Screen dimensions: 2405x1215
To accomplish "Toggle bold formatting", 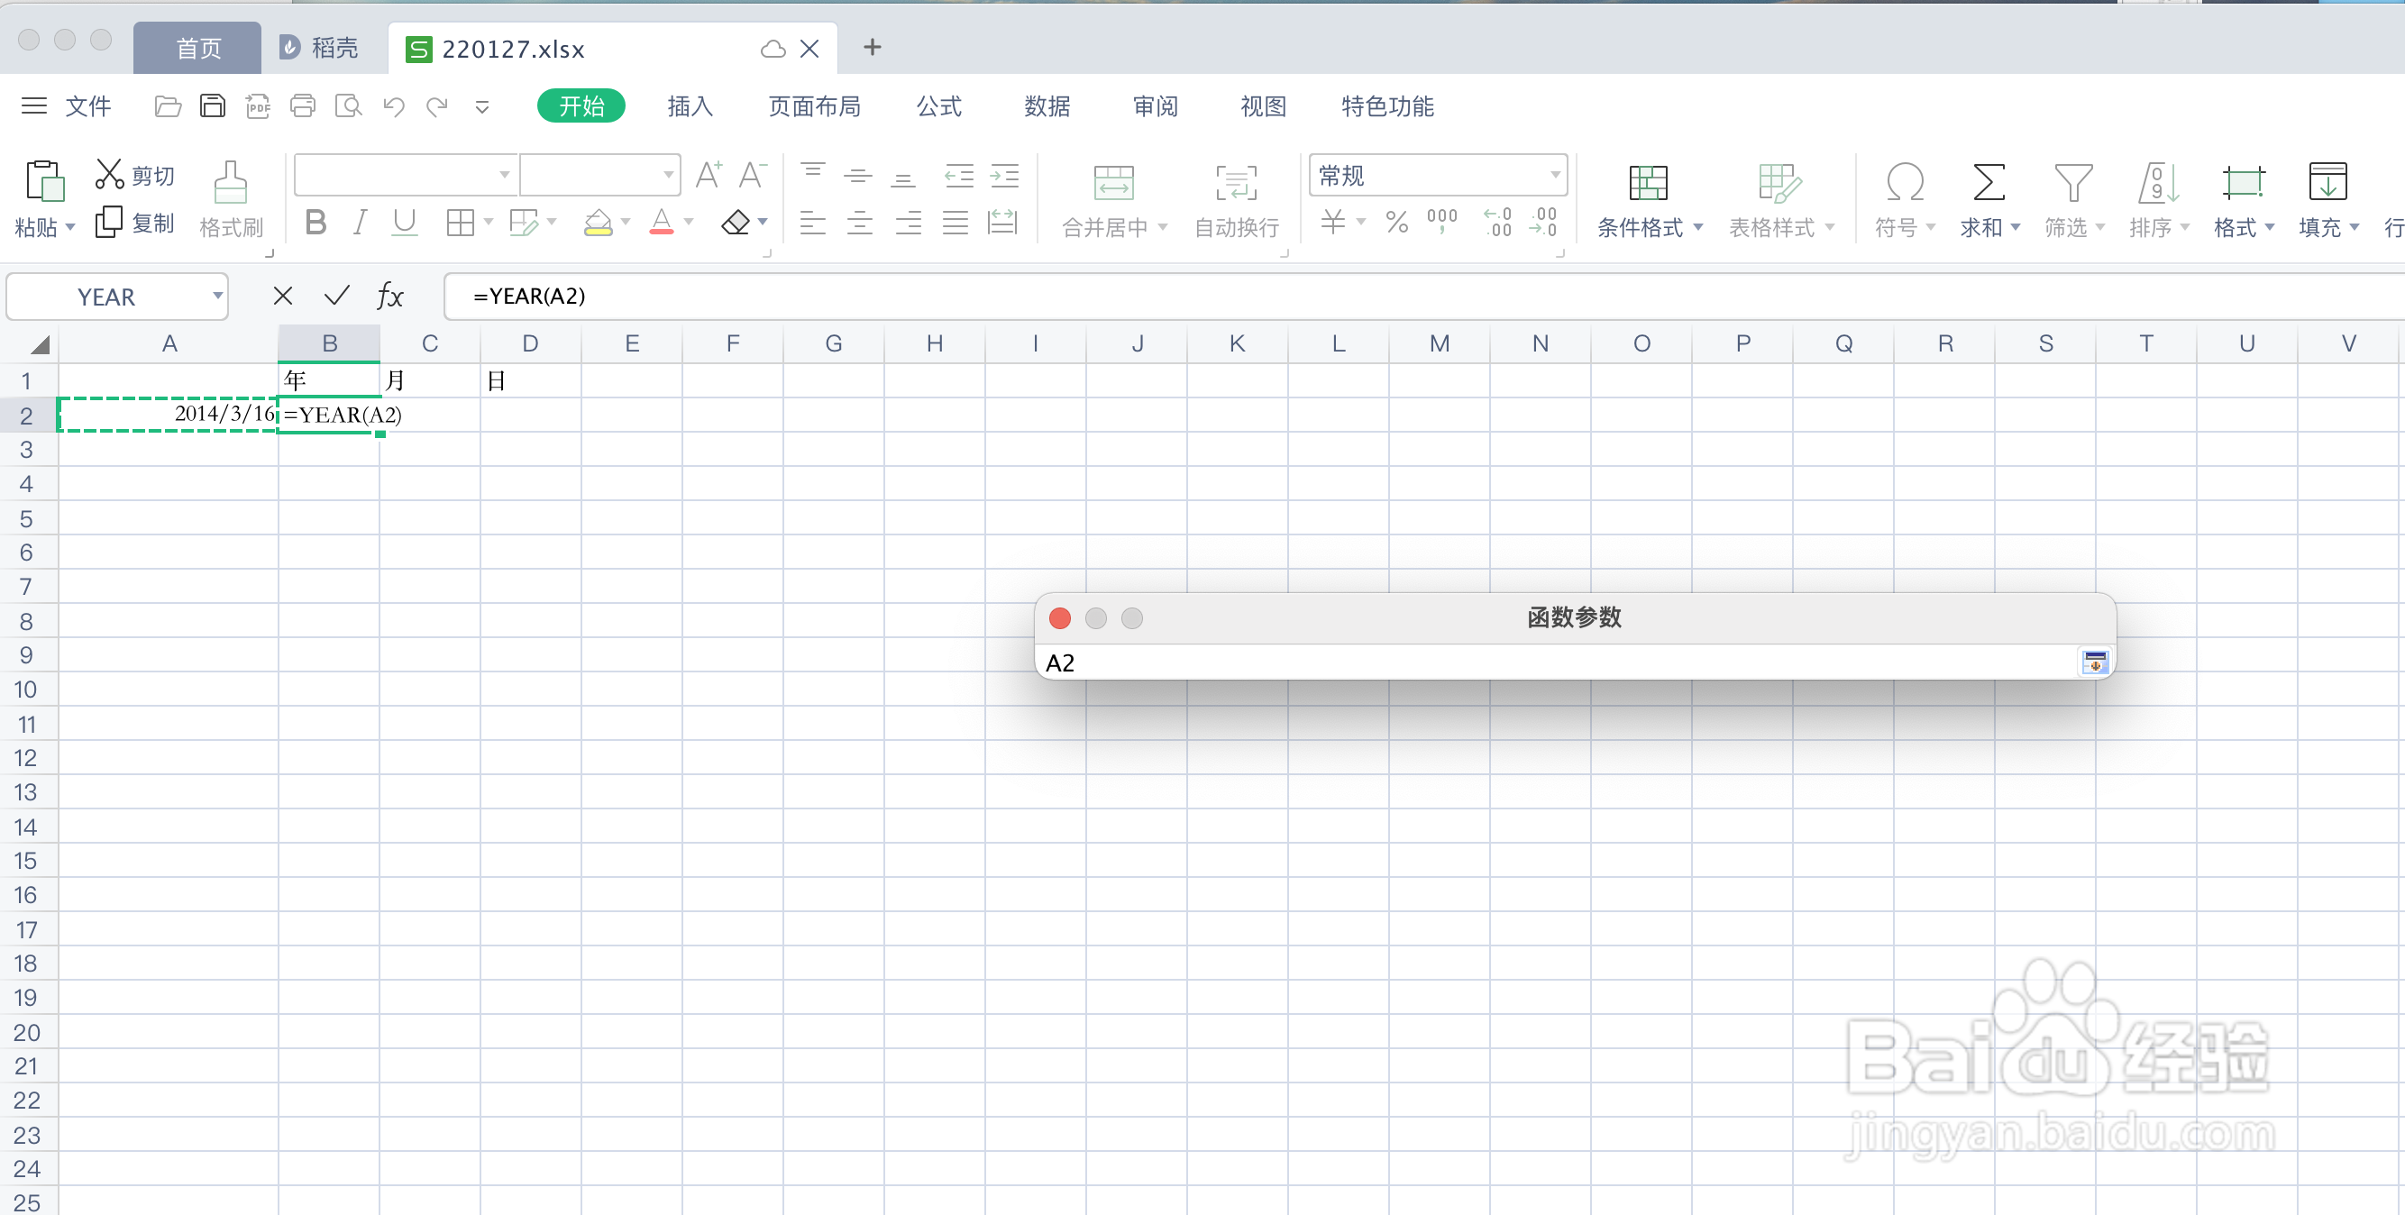I will coord(315,222).
